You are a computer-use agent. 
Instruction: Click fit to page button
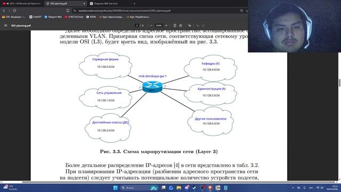click(x=175, y=26)
